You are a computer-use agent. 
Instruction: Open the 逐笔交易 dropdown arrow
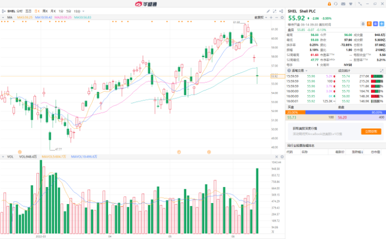tap(307, 71)
